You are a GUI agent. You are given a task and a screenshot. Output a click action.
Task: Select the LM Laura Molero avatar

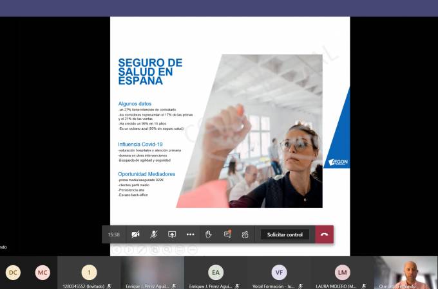(x=342, y=272)
